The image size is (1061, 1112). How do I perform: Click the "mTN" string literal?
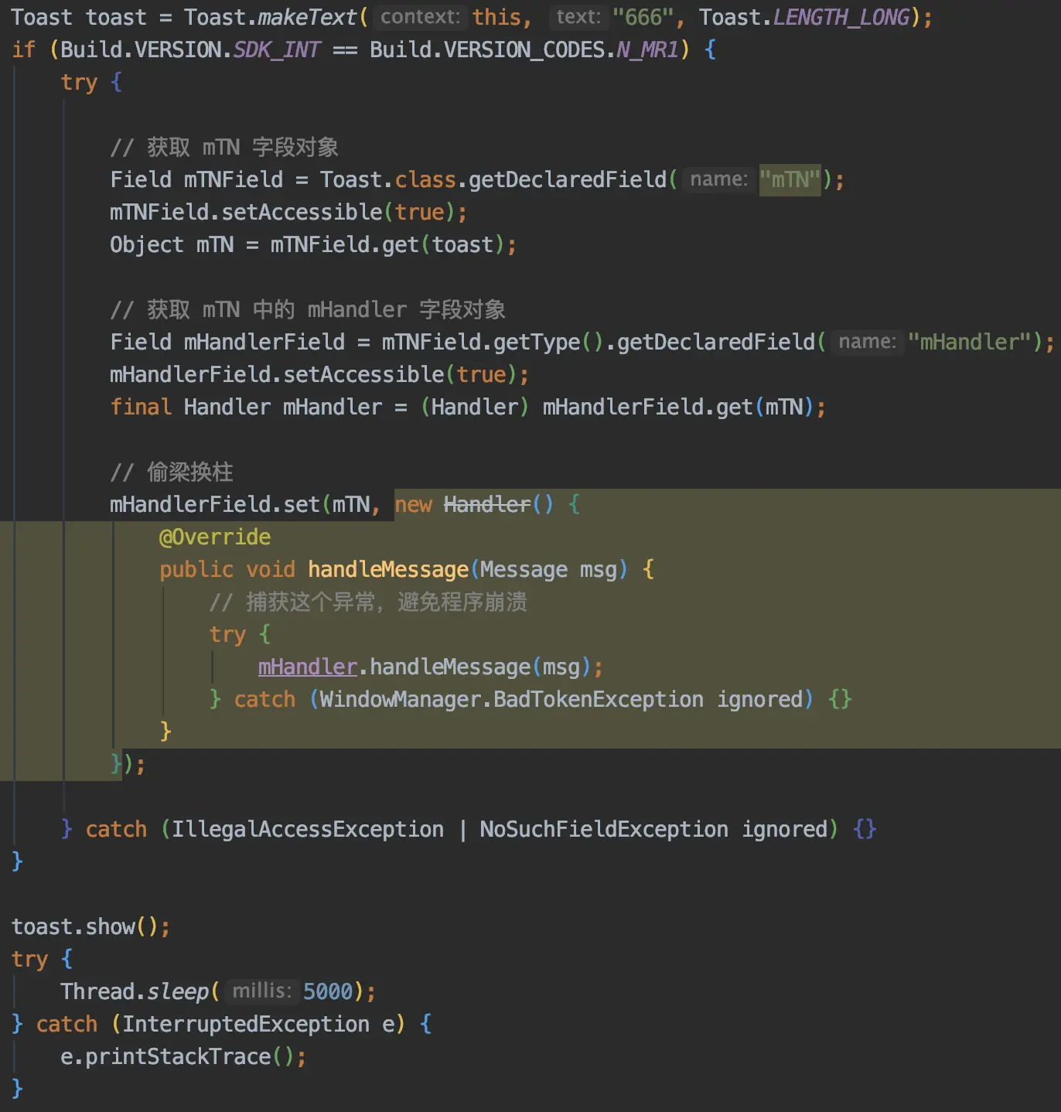coord(790,180)
